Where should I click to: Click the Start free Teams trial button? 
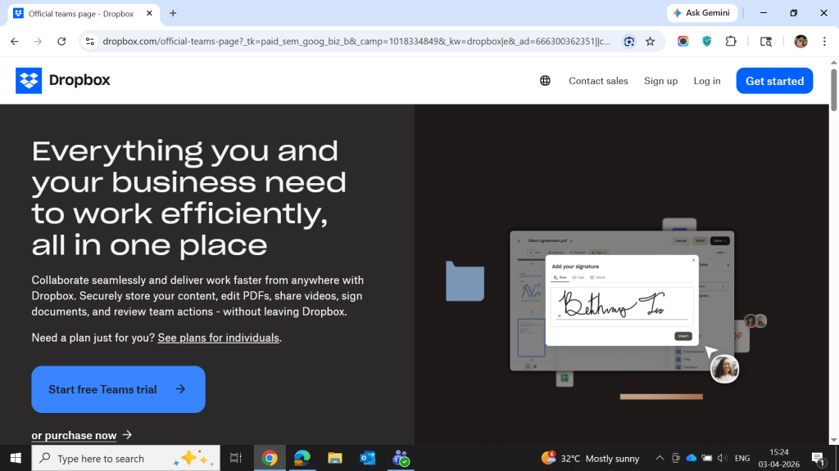[x=118, y=389]
